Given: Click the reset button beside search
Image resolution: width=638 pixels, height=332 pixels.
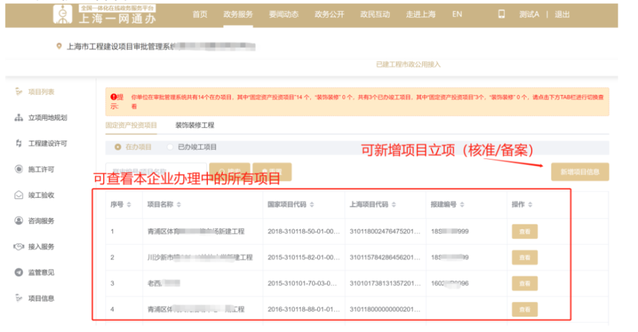Looking at the screenshot, I should [272, 171].
